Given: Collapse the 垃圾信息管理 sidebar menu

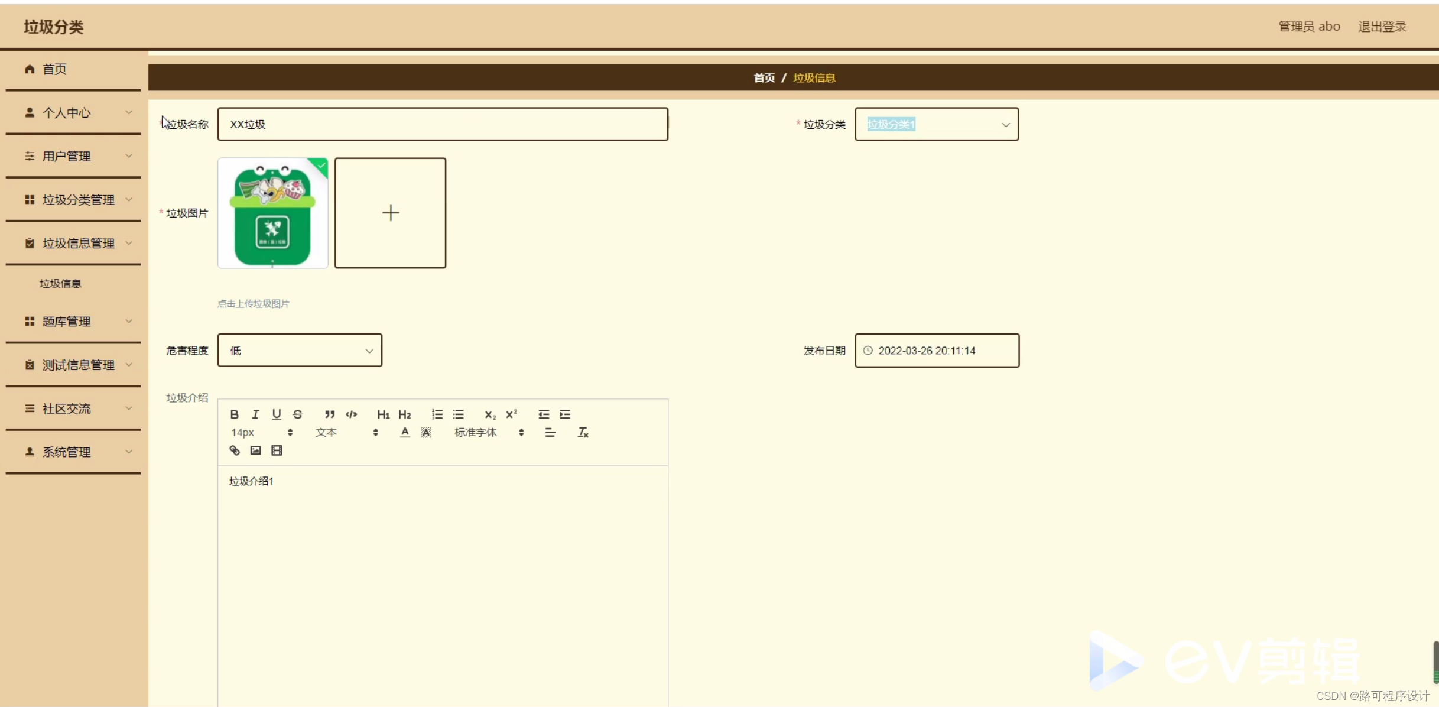Looking at the screenshot, I should (x=73, y=244).
